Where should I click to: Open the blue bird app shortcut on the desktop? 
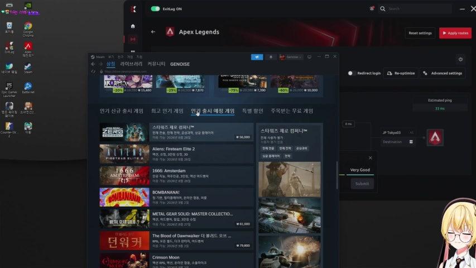click(x=9, y=68)
